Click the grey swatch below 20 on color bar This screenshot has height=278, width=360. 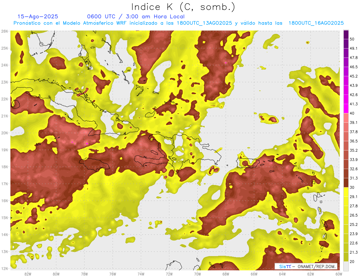pos(346,266)
